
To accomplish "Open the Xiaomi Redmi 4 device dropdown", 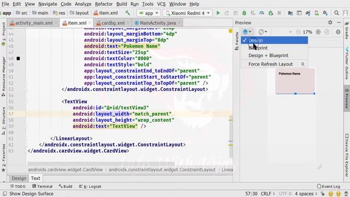I will click(188, 13).
